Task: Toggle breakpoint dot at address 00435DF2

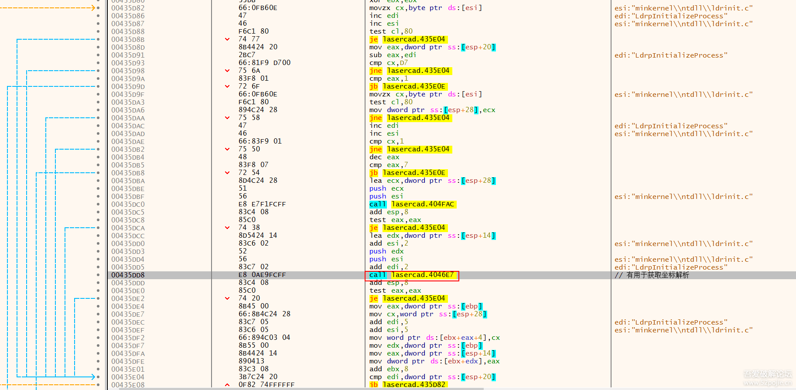Action: point(98,338)
